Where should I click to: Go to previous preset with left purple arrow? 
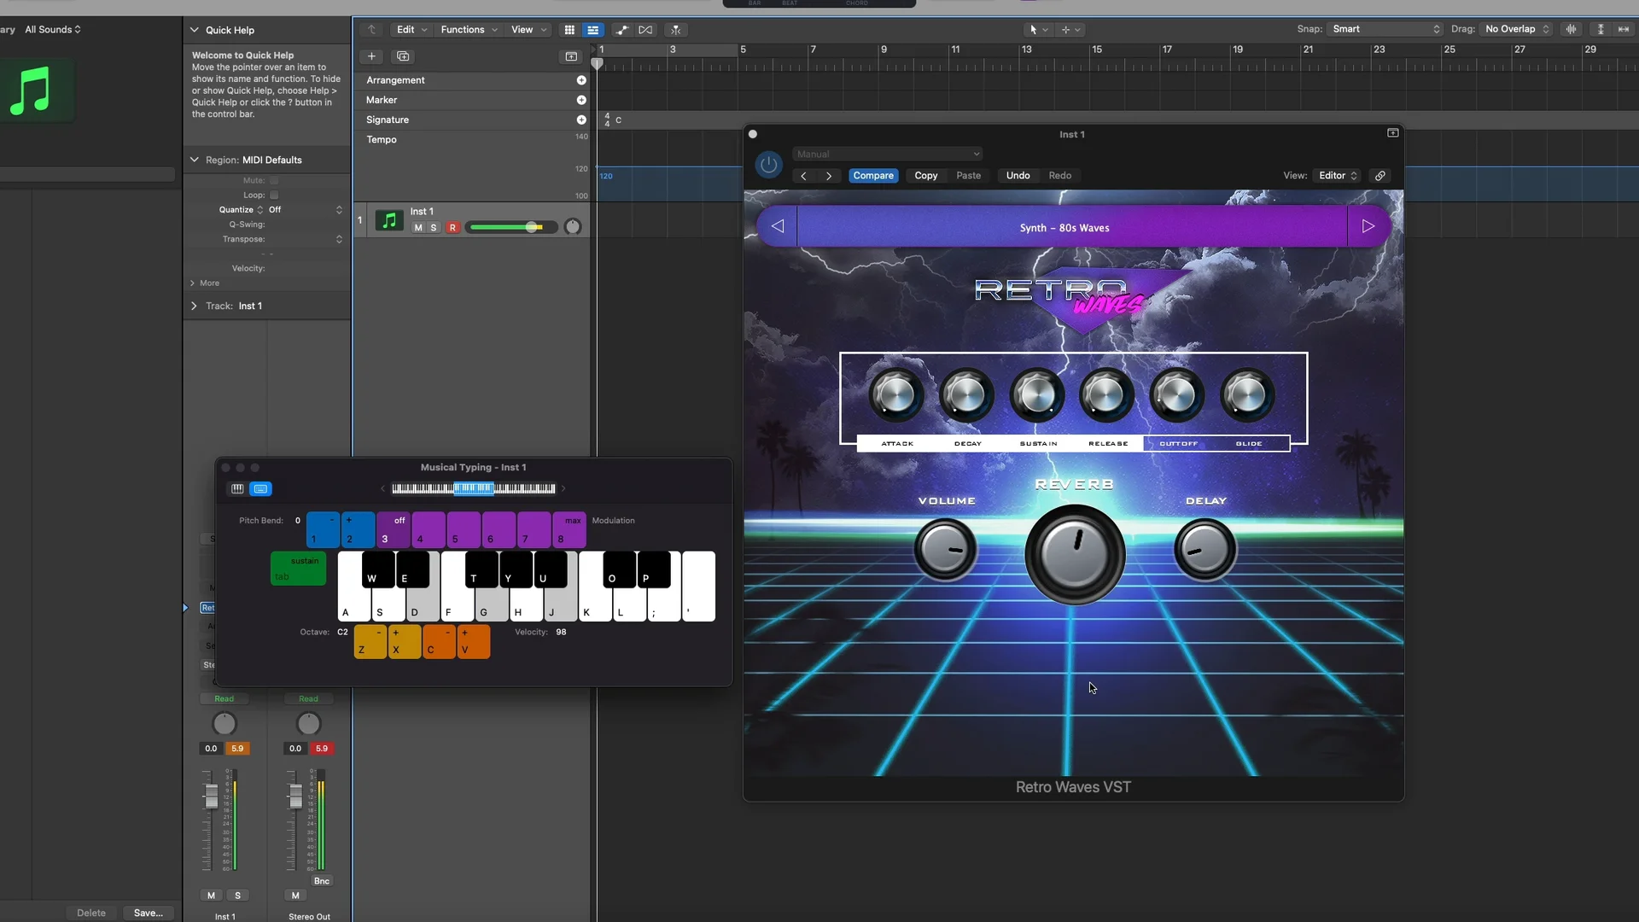coord(778,226)
